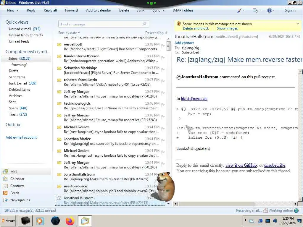The height and width of the screenshot is (227, 303).
Task: Open the New dropdown arrow
Action: pyautogui.click(x=17, y=10)
